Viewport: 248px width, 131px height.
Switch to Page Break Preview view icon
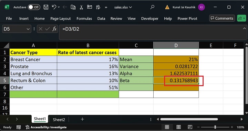190,127
